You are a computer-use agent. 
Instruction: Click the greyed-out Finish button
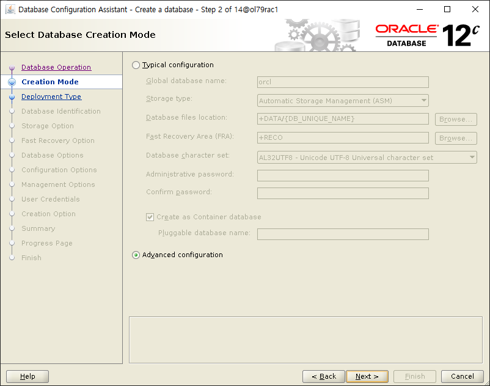click(x=415, y=376)
